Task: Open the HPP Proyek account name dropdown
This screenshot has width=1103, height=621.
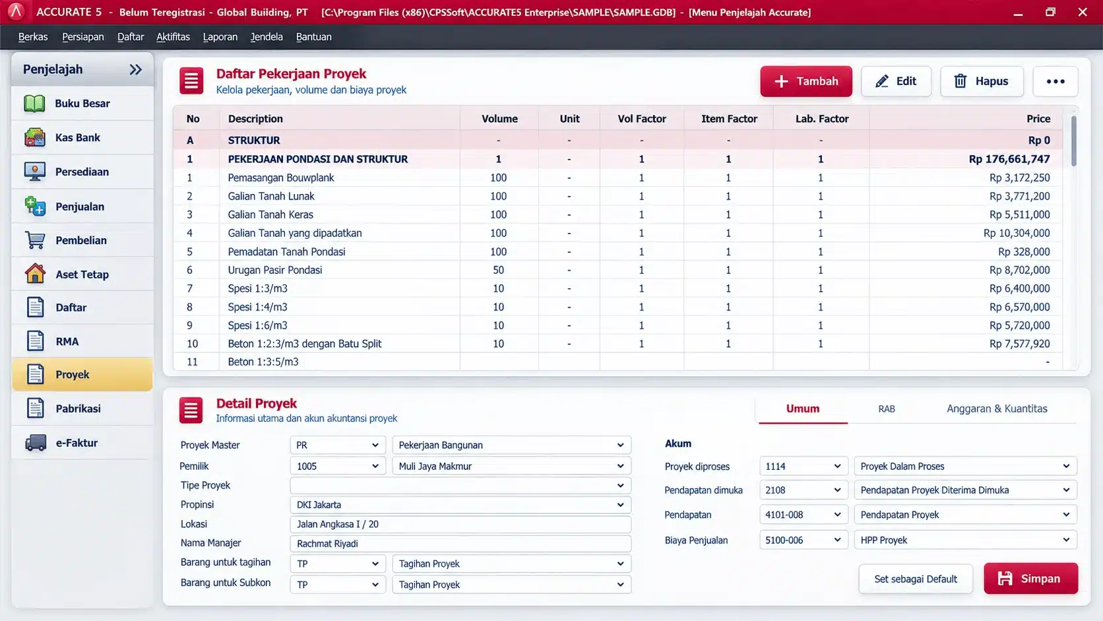Action: [965, 540]
